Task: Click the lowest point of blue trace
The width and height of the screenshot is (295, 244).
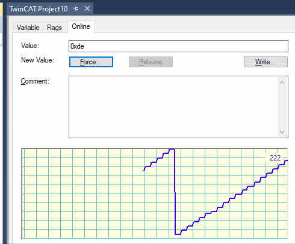Action: point(178,234)
